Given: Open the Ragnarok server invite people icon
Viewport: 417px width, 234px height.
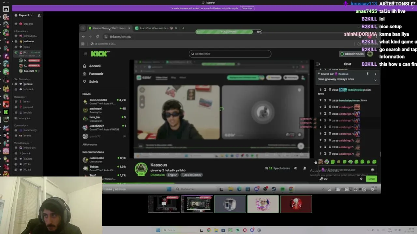Looking at the screenshot, I should [x=39, y=15].
